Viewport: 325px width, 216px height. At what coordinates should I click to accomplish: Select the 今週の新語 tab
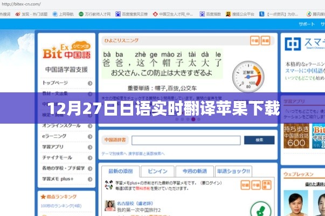(x=195, y=171)
